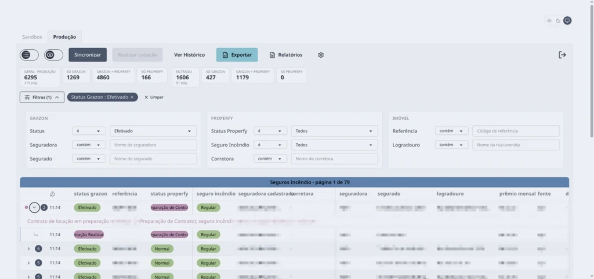This screenshot has height=279, width=594.
Task: Click the Só Grazon 427 stat card
Action: (x=216, y=75)
